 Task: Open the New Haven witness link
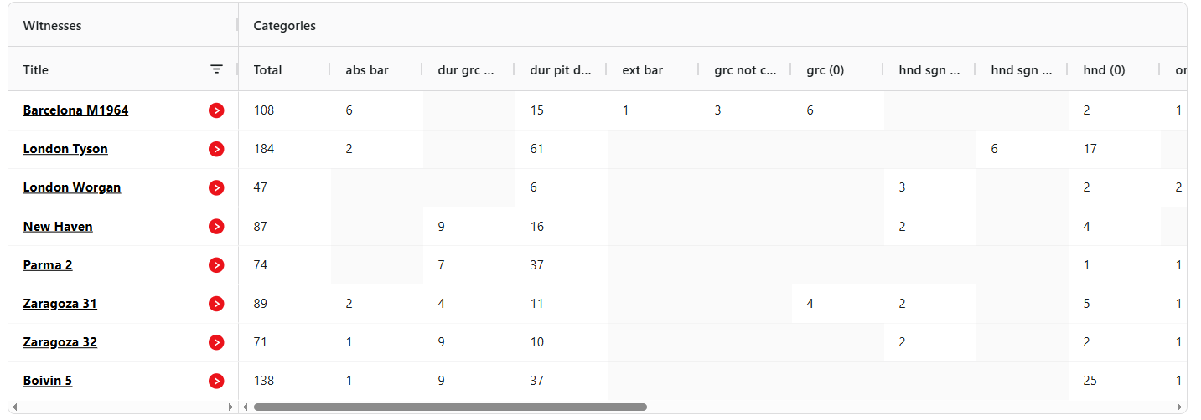[58, 227]
